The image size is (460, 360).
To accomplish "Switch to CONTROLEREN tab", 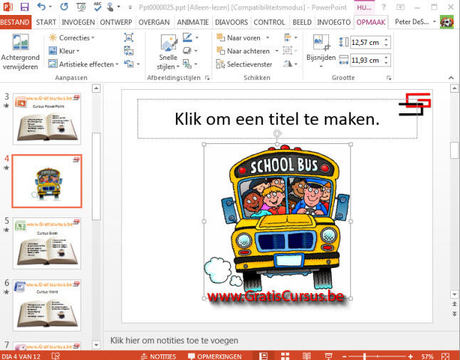I will point(269,22).
